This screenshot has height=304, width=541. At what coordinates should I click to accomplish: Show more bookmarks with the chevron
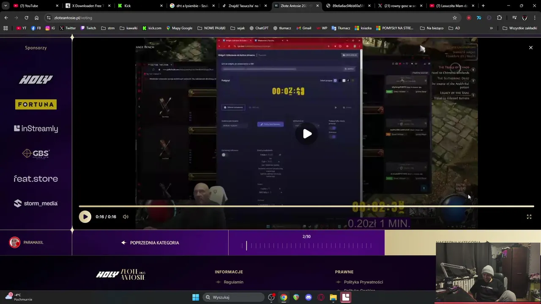(491, 28)
